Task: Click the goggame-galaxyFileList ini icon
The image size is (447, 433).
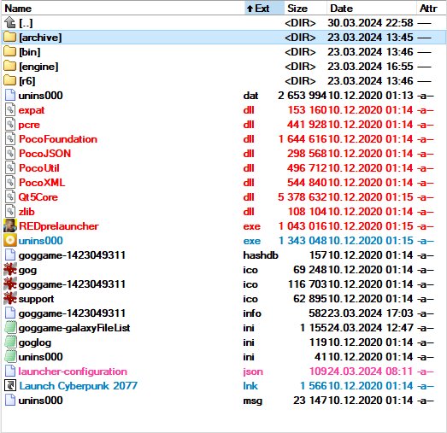Action: 10,328
